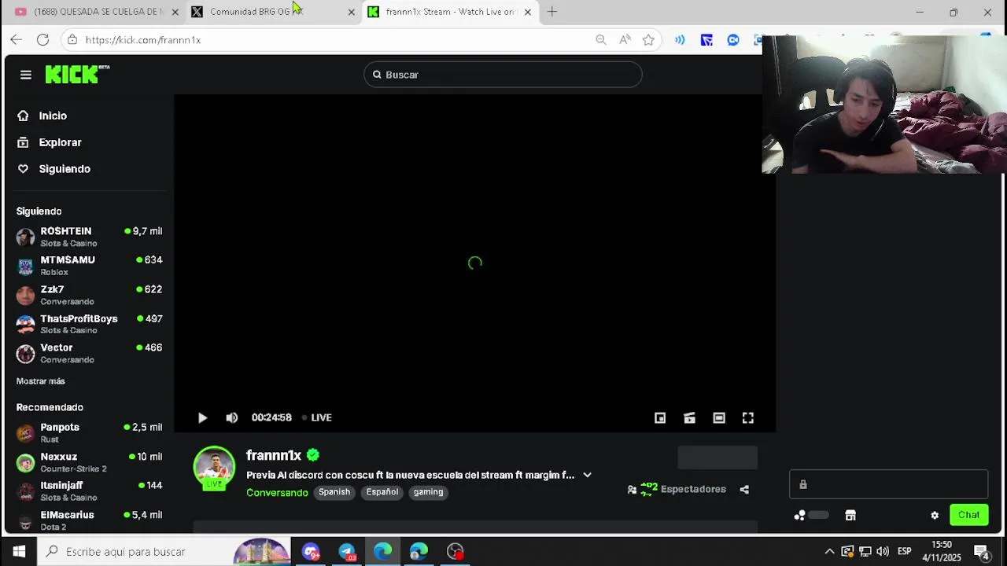This screenshot has width=1007, height=566.
Task: Click the green Chat button
Action: click(968, 515)
